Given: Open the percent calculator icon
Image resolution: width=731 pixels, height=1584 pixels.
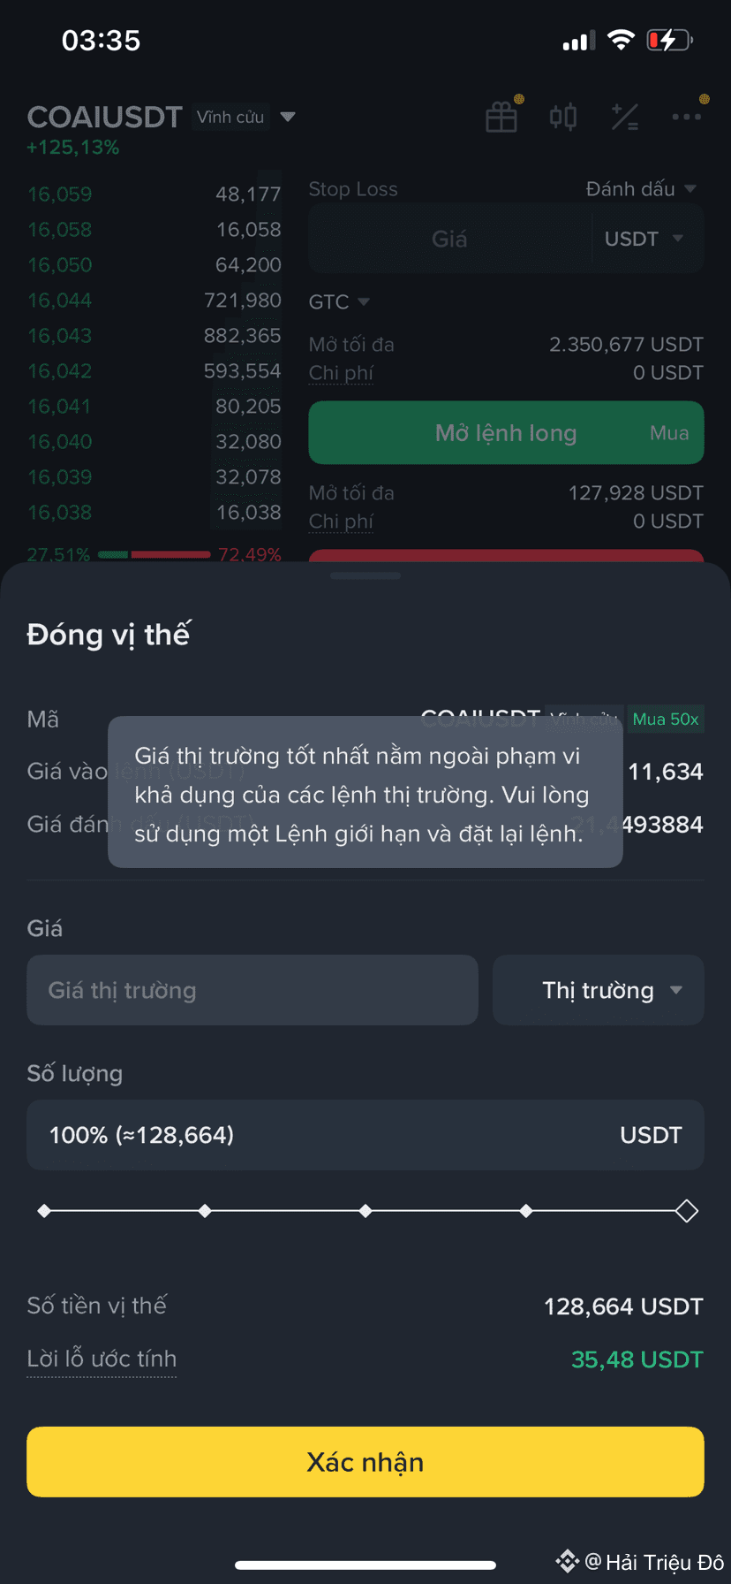Looking at the screenshot, I should point(625,117).
